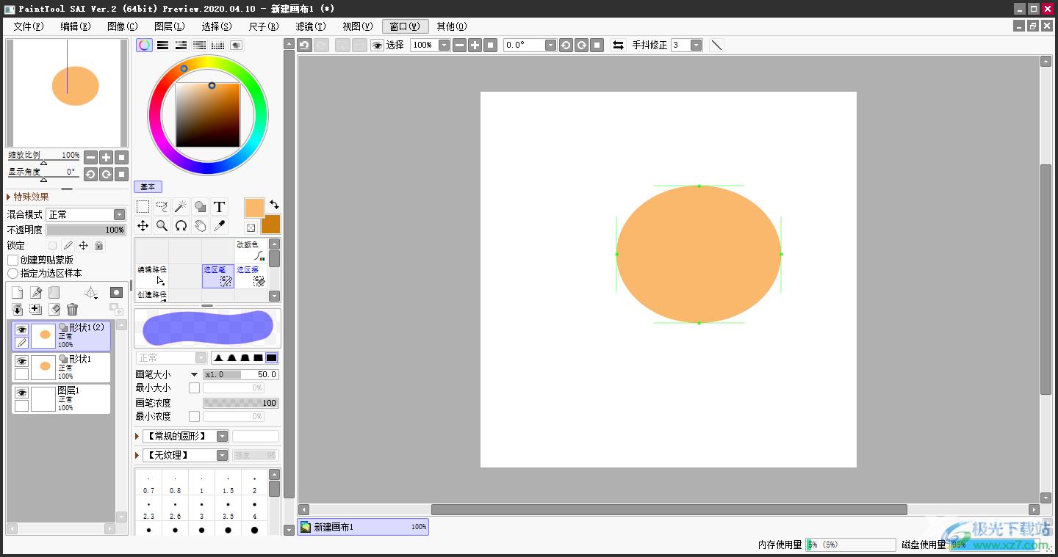Rotate view counterclockwise in navigator
This screenshot has width=1058, height=557.
[x=90, y=174]
